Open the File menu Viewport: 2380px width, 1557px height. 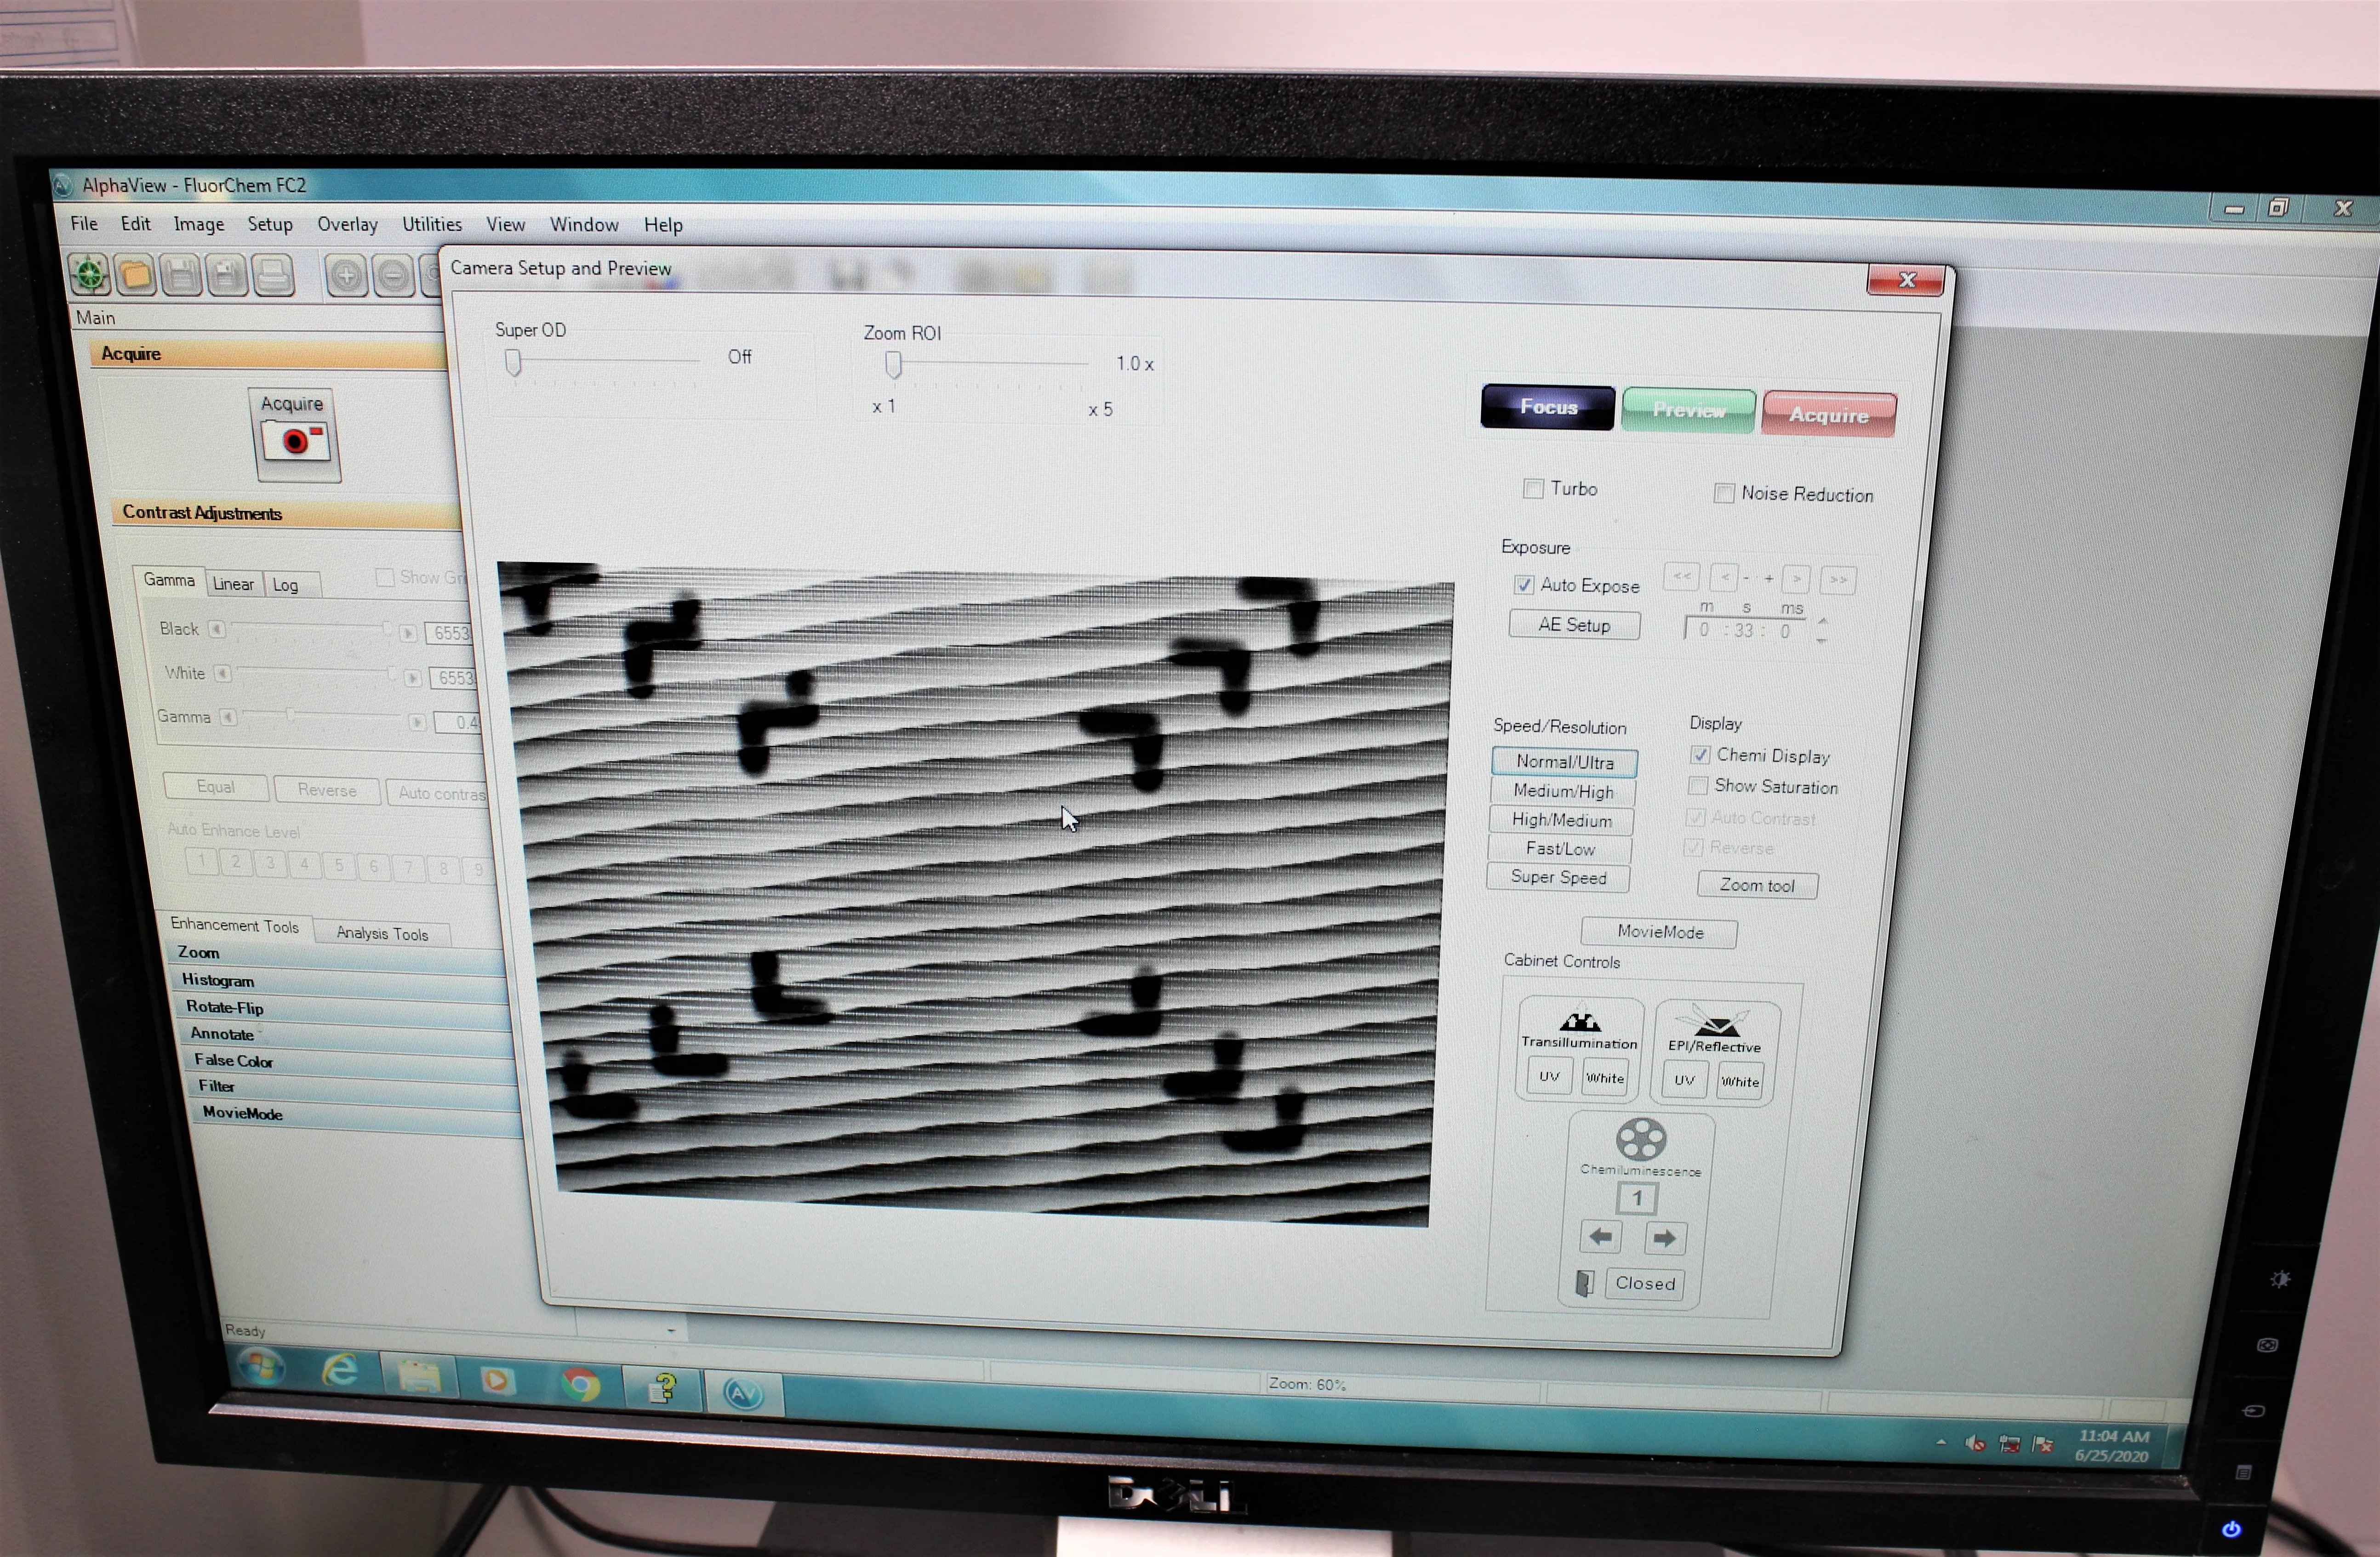pyautogui.click(x=84, y=223)
